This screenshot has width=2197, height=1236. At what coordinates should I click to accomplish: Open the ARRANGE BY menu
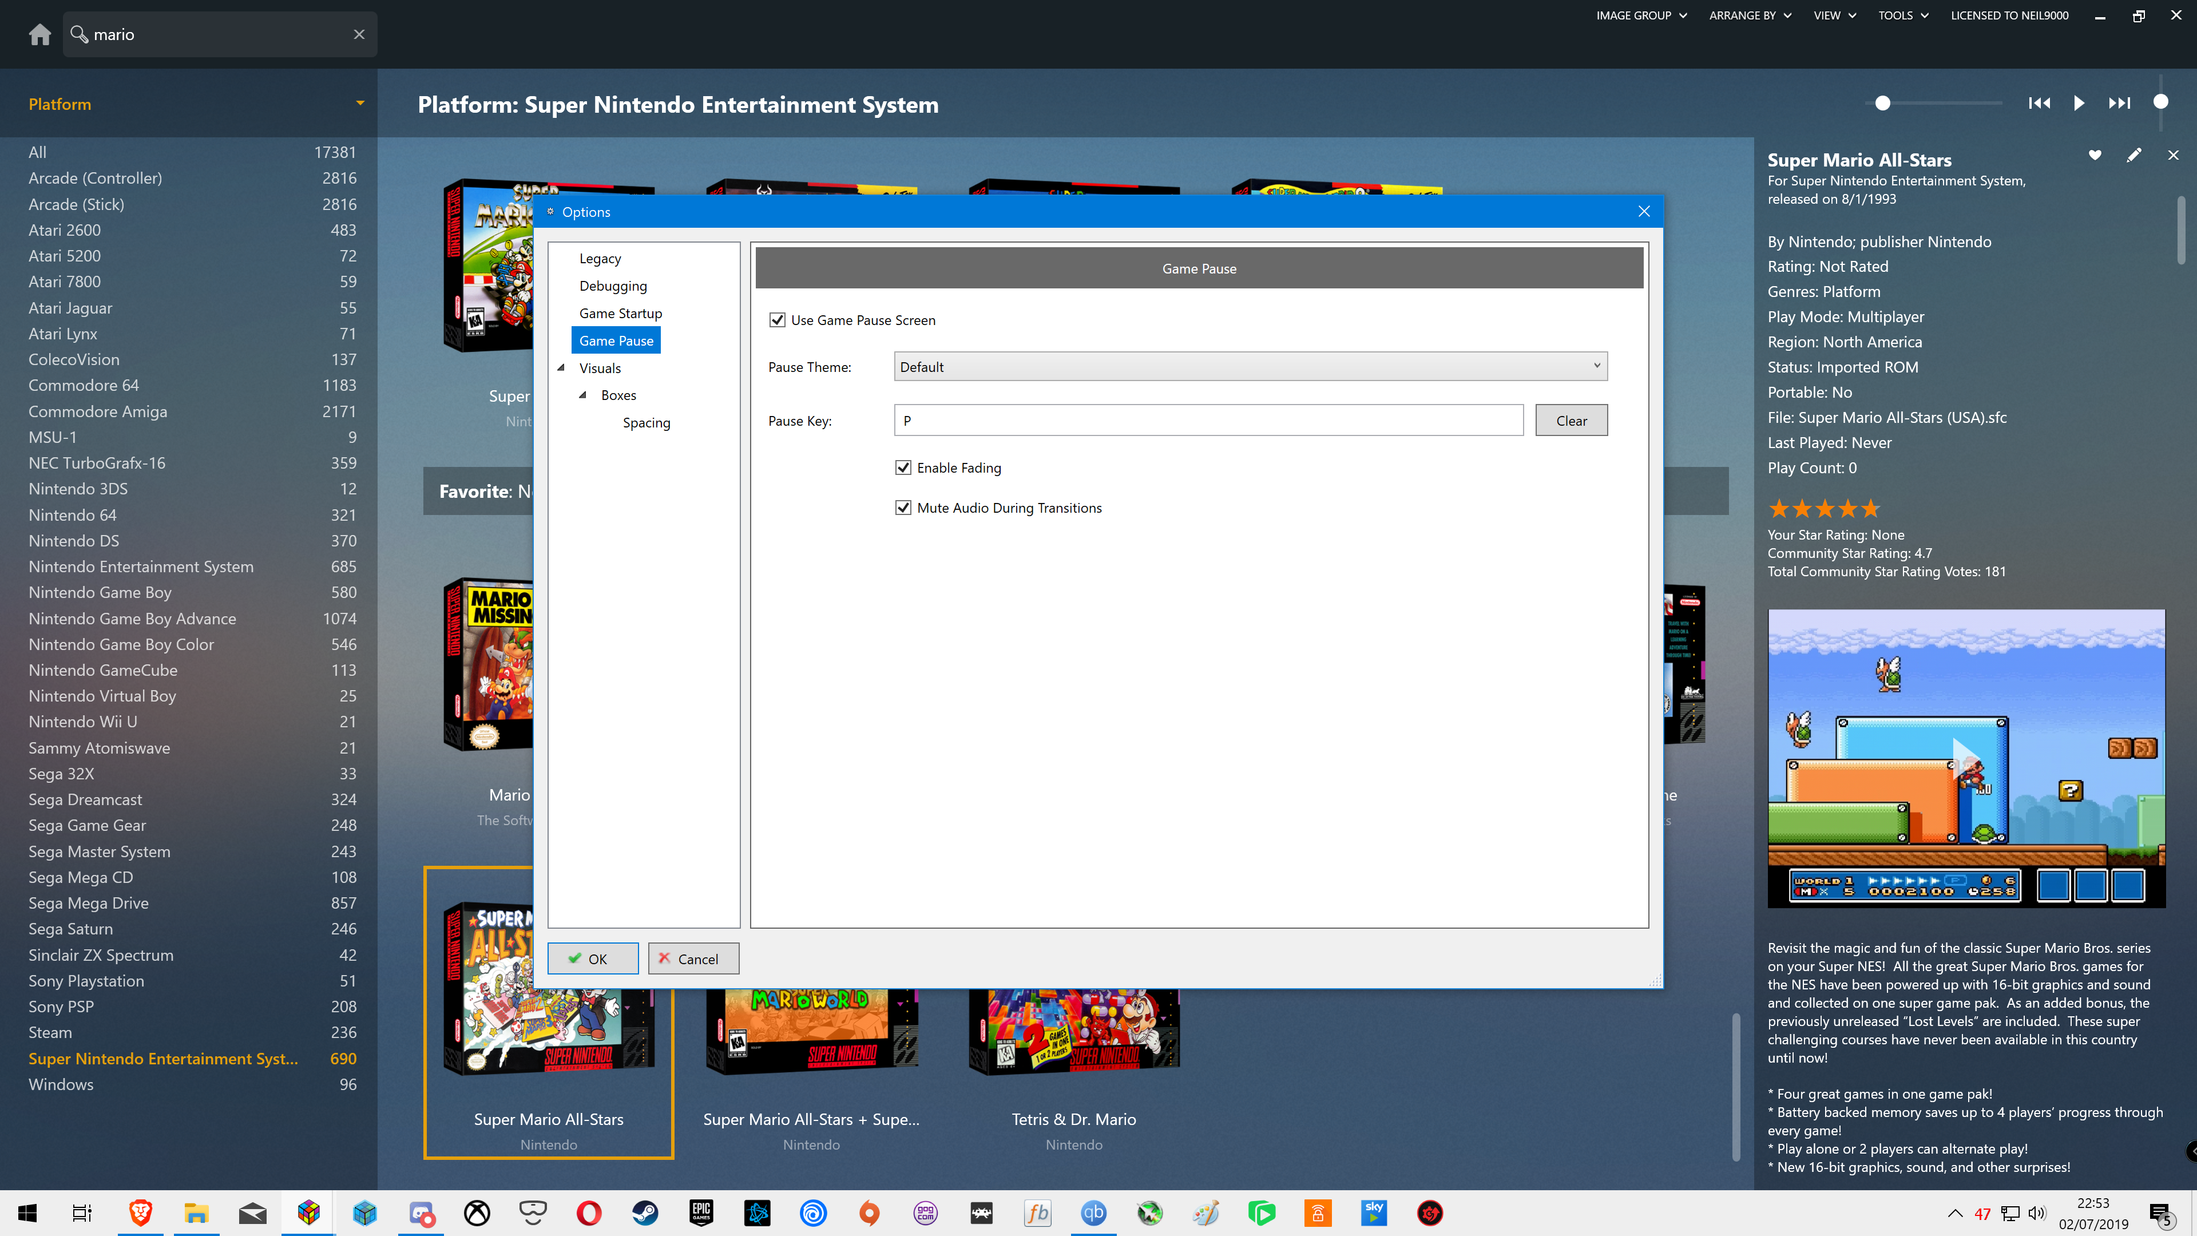click(x=1750, y=15)
